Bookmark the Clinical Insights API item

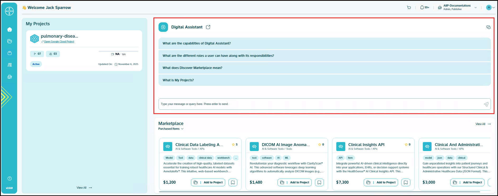(405, 182)
